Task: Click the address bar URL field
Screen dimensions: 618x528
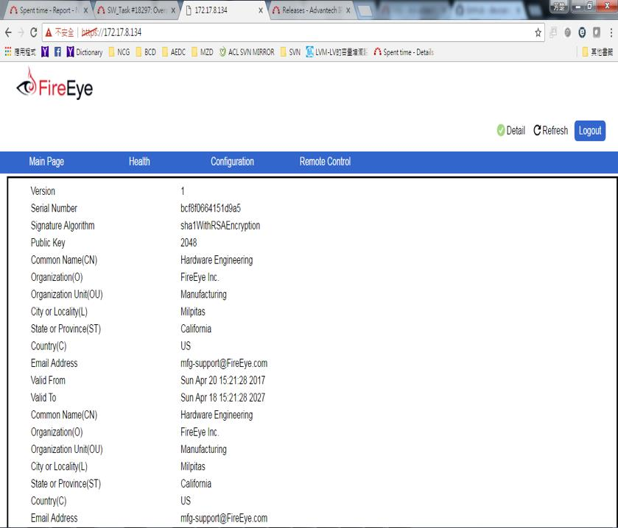Action: tap(294, 32)
